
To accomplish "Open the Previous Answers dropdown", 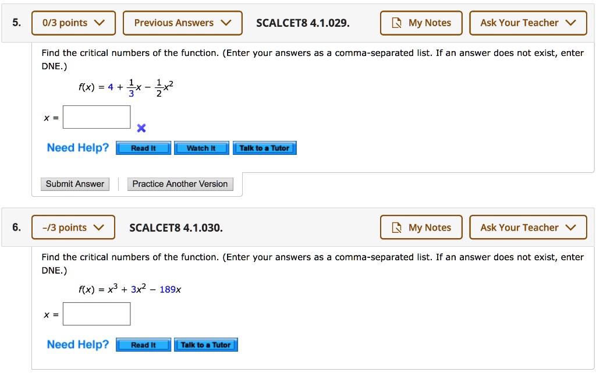I will click(182, 23).
